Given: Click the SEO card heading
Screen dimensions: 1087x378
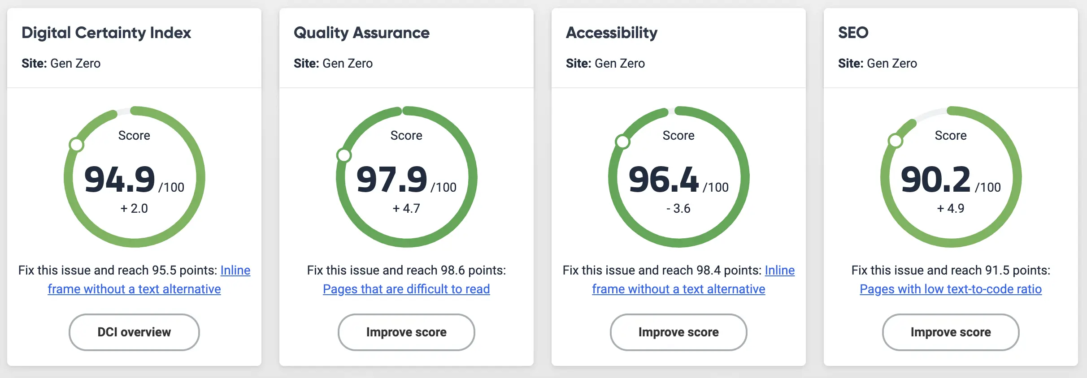Looking at the screenshot, I should [x=853, y=33].
